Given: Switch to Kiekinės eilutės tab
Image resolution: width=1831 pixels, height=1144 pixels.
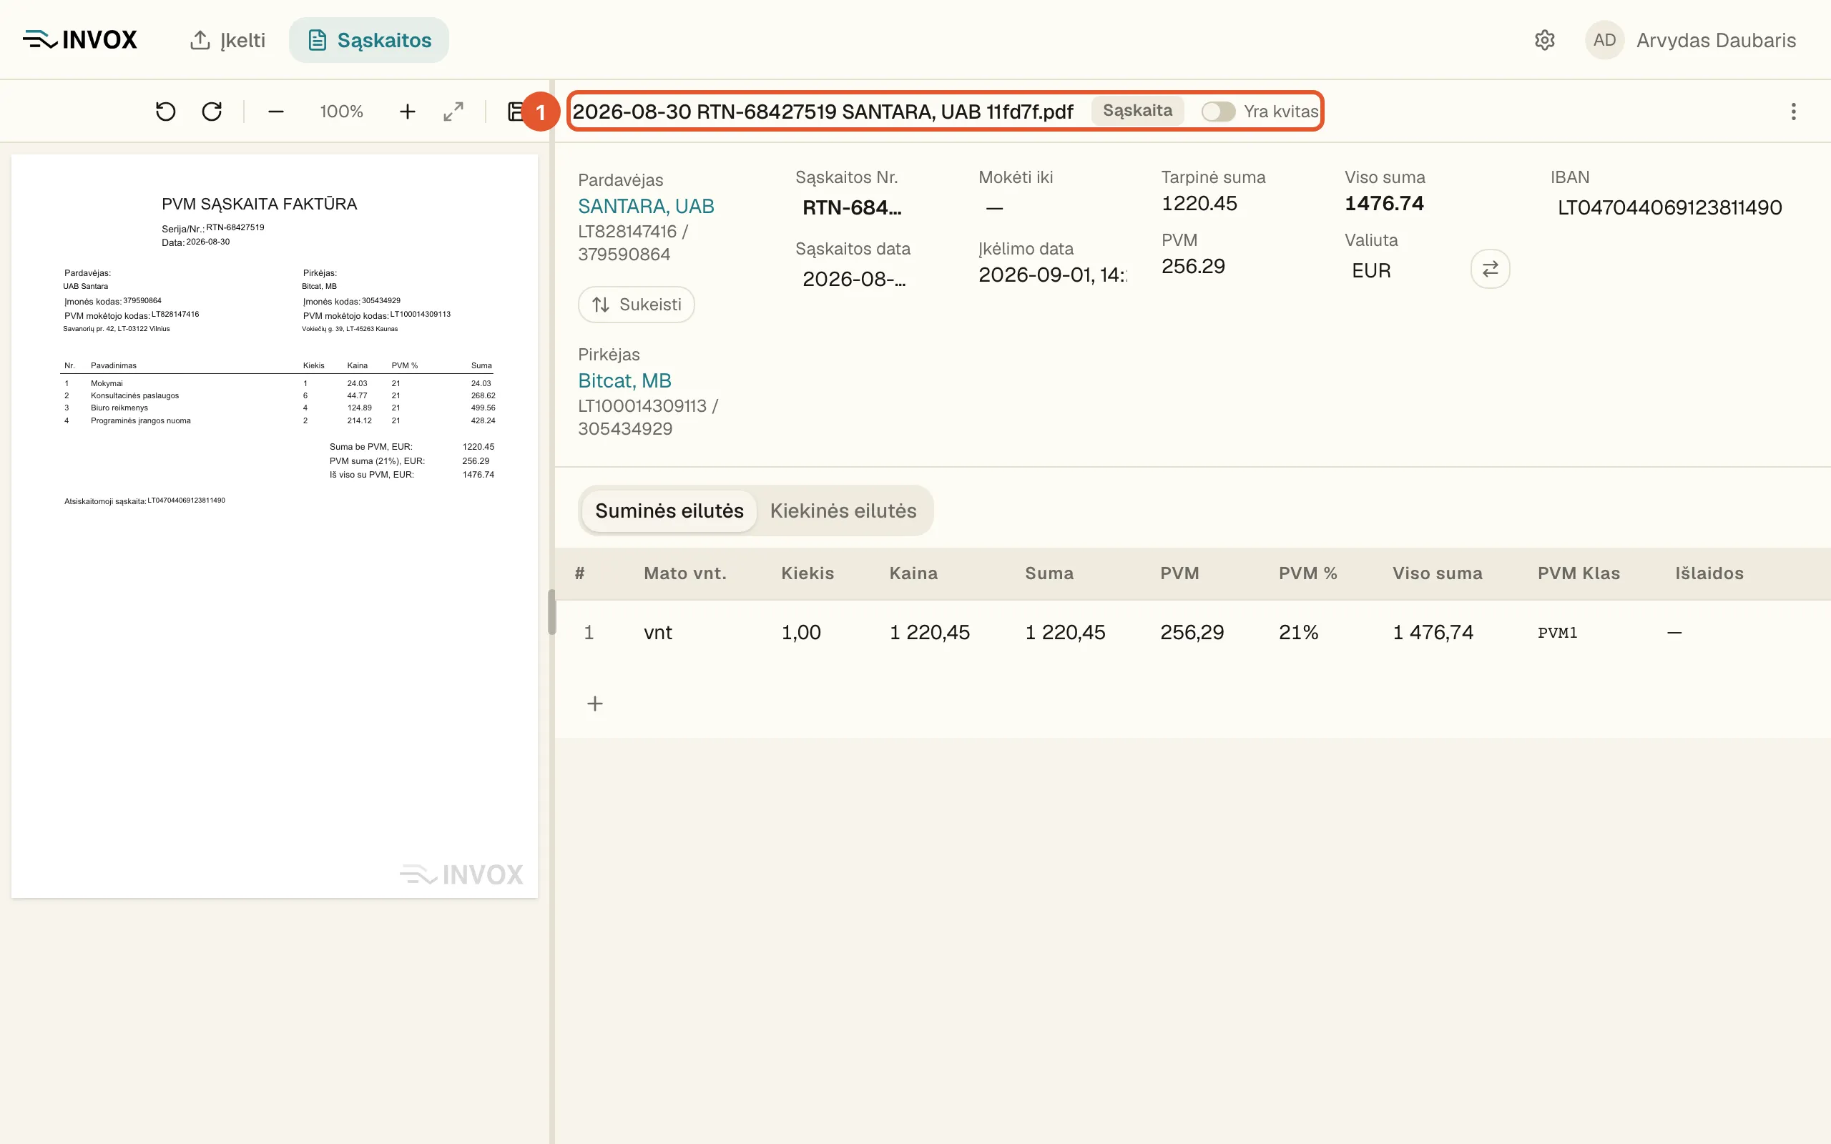Looking at the screenshot, I should tap(843, 511).
